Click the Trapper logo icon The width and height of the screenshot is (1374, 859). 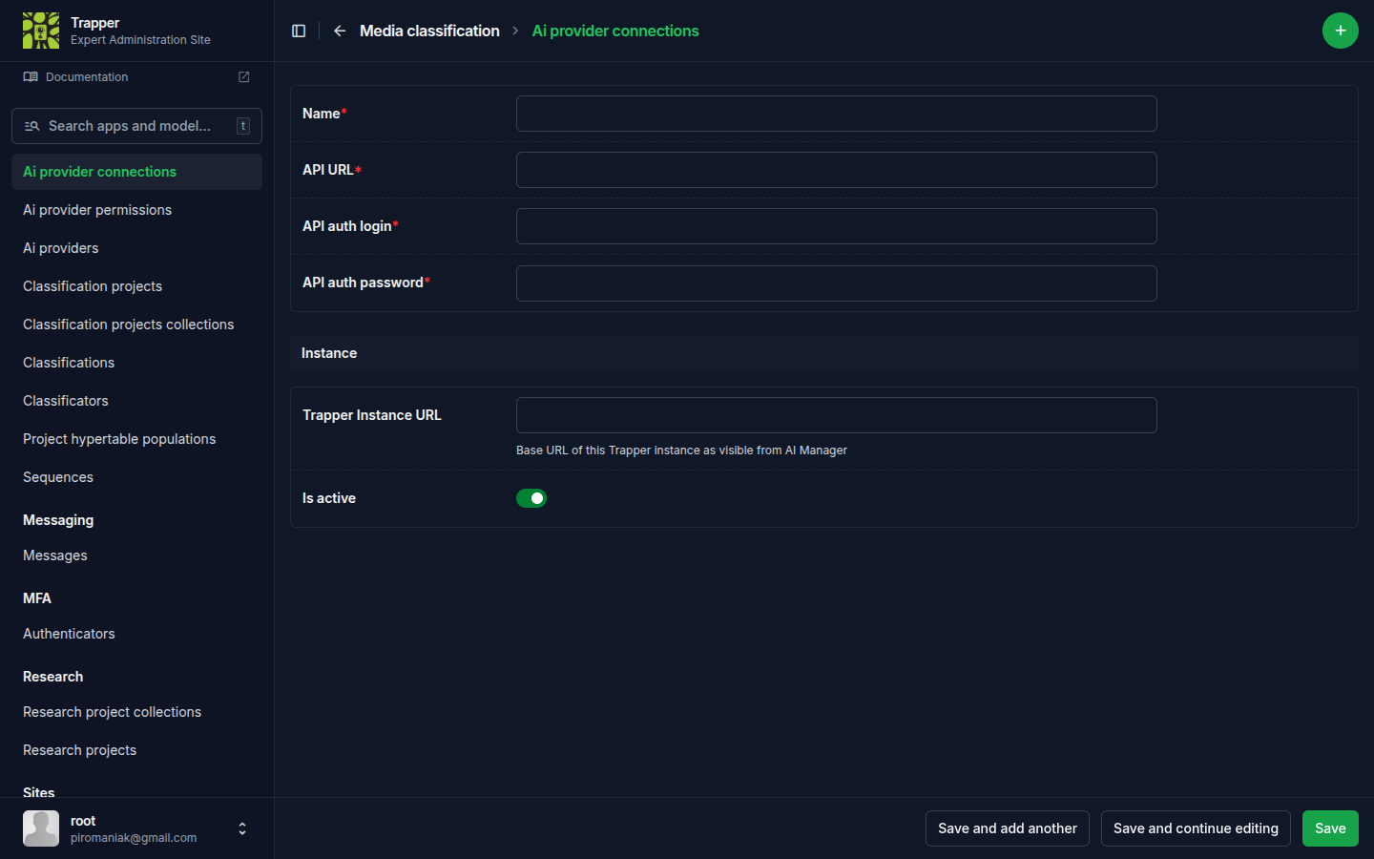tap(41, 31)
